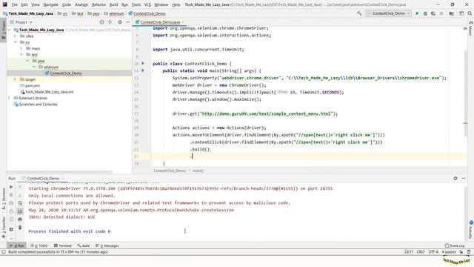
Task: Open Run panel settings gear
Action: click(x=455, y=178)
